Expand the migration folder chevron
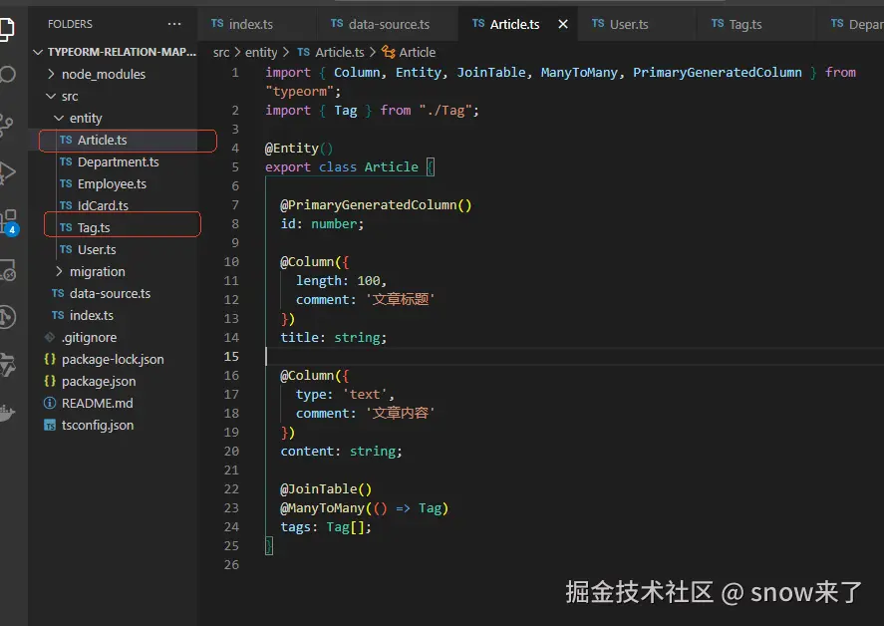This screenshot has height=626, width=884. (59, 271)
